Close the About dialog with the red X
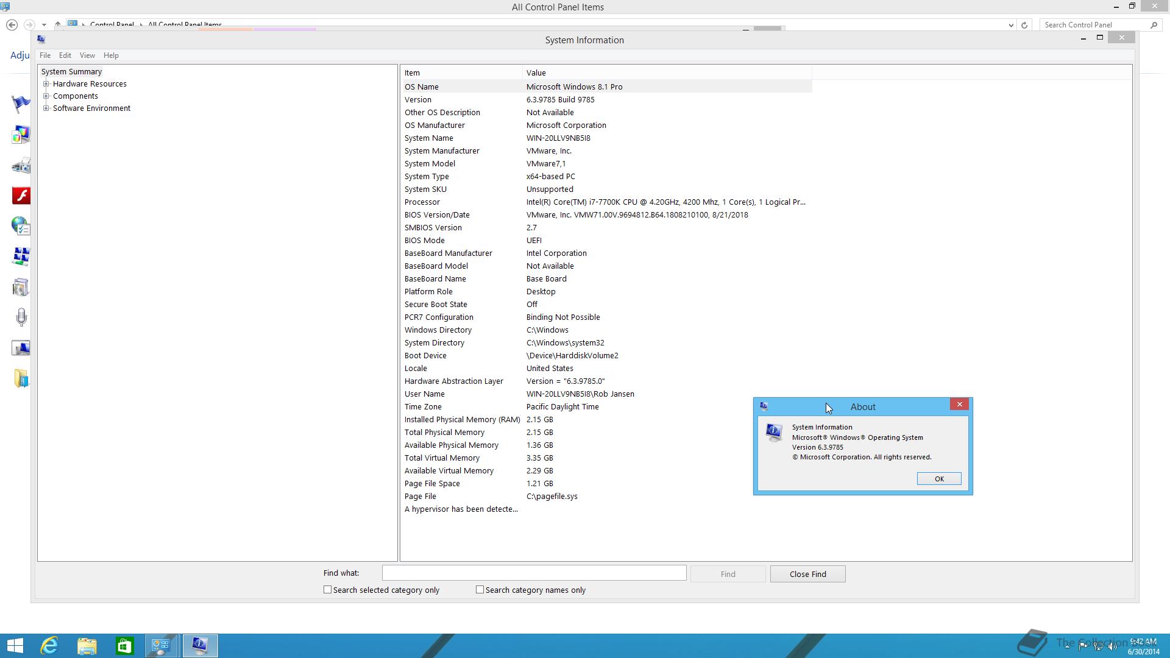The height and width of the screenshot is (658, 1170). coord(959,405)
